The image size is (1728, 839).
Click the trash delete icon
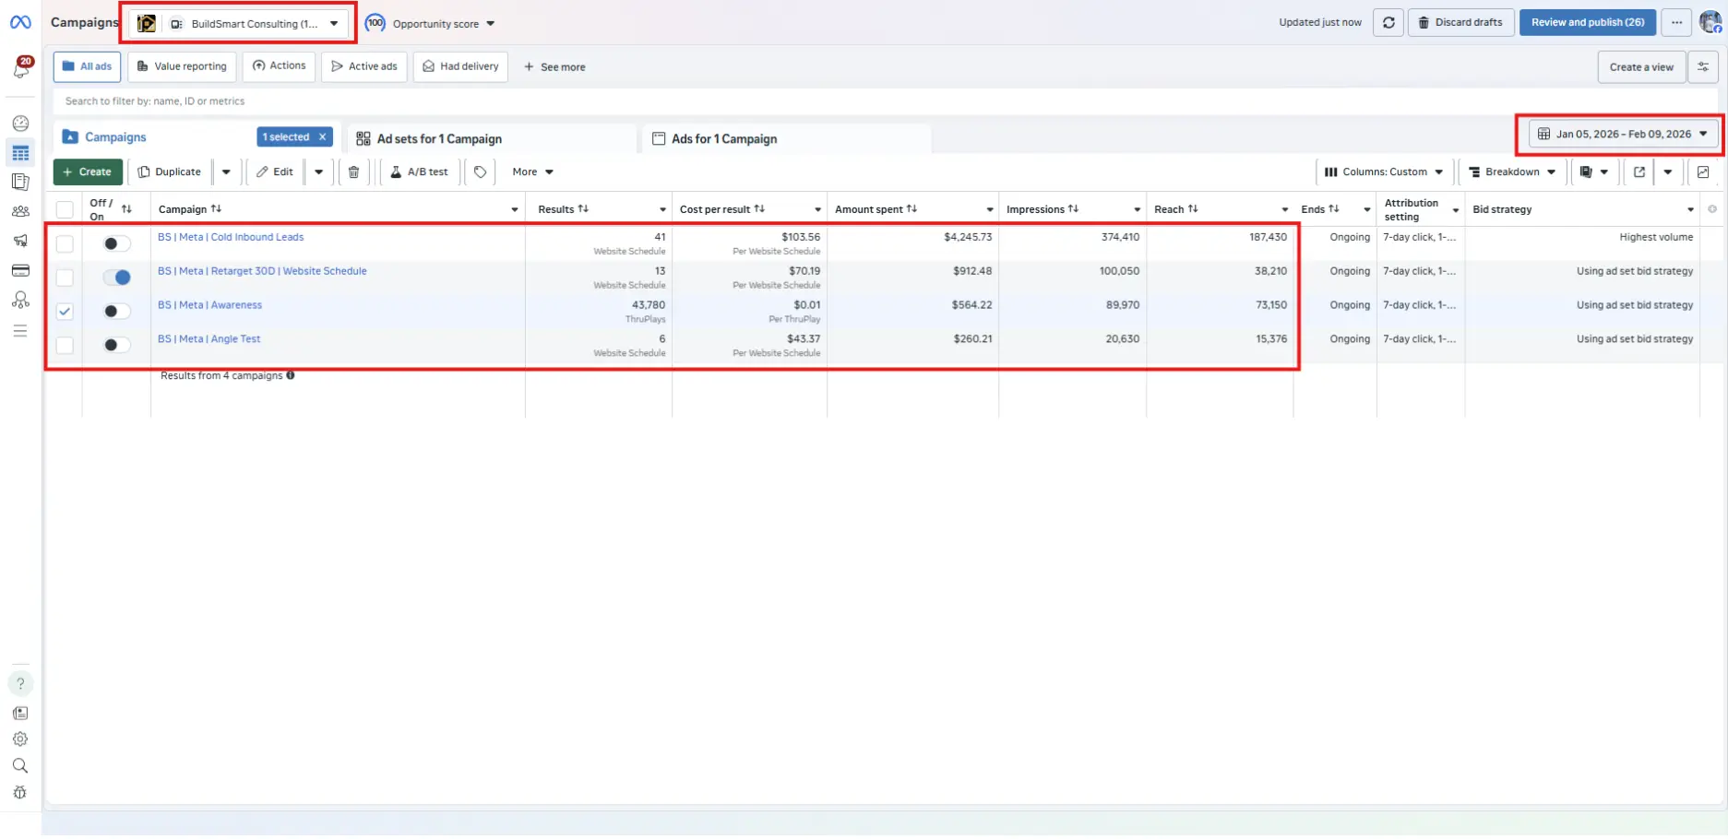tap(353, 172)
